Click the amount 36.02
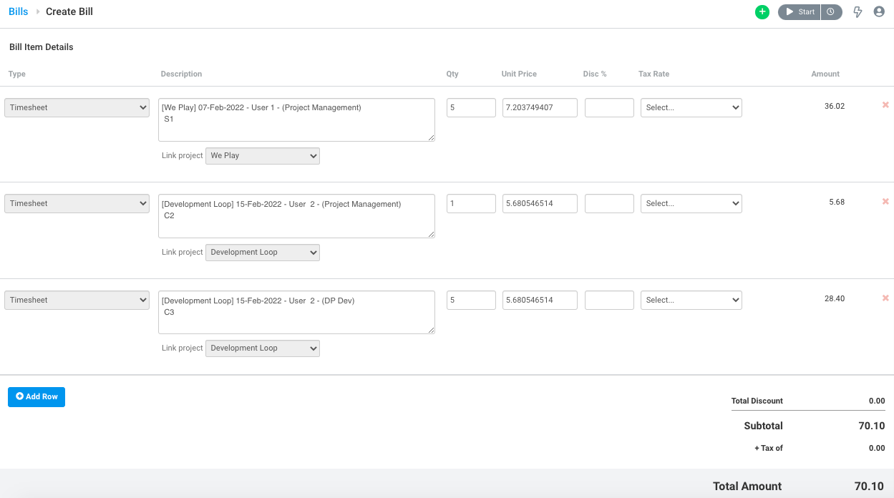This screenshot has height=498, width=894. click(x=835, y=106)
